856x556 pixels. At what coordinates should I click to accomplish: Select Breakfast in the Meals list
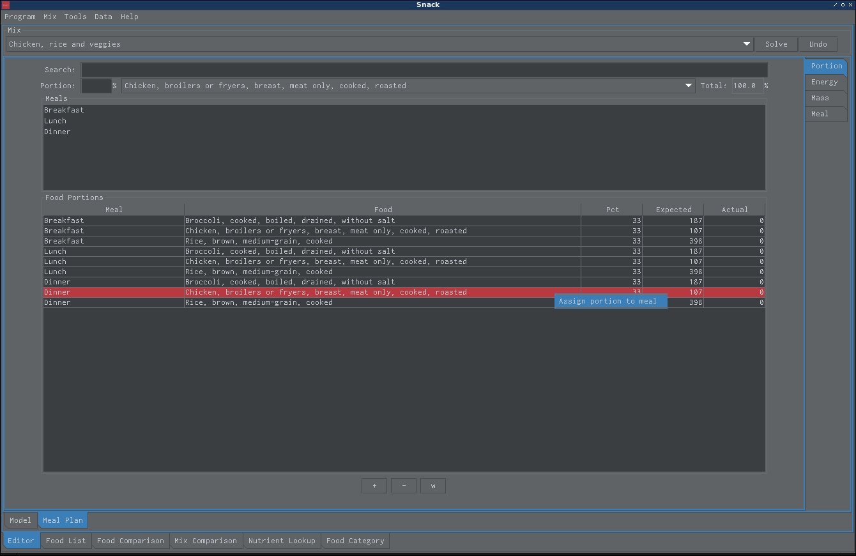click(x=404, y=110)
